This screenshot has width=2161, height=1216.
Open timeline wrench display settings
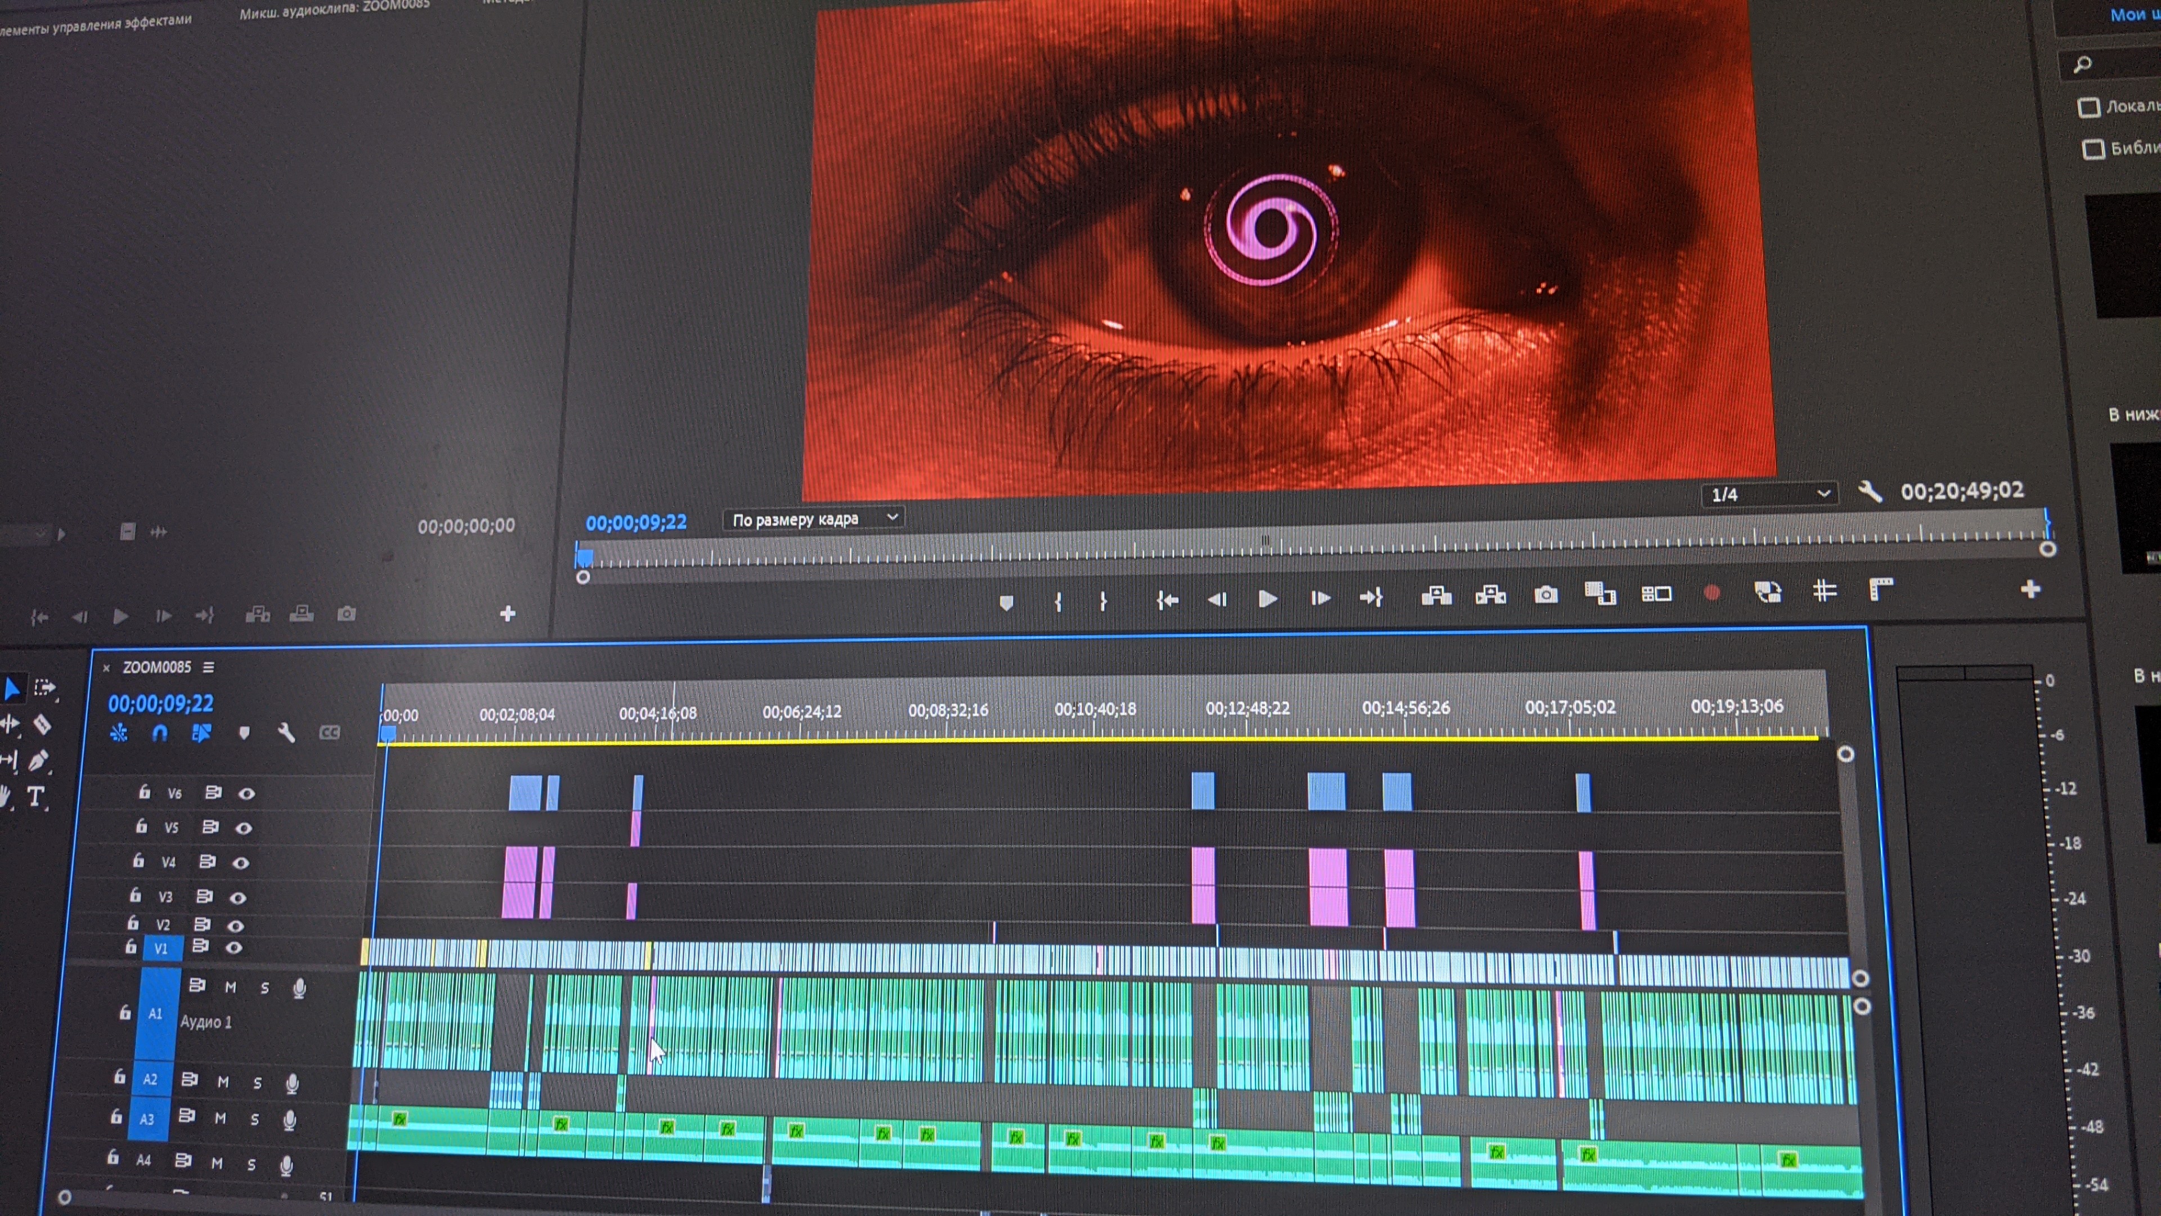pyautogui.click(x=286, y=734)
